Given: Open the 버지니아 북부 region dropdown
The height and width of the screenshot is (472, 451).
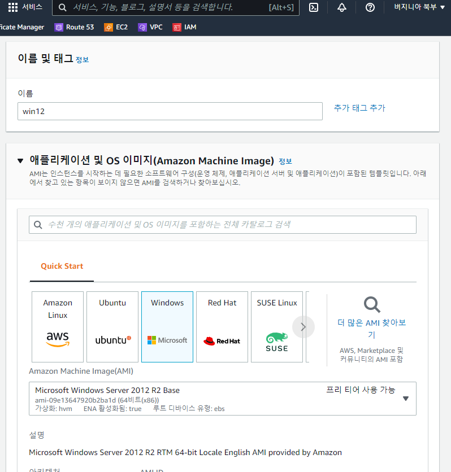Looking at the screenshot, I should click(419, 7).
